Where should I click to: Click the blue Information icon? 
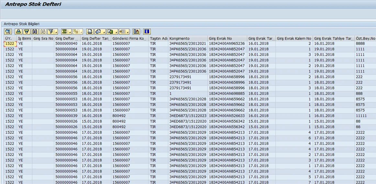pos(147,31)
